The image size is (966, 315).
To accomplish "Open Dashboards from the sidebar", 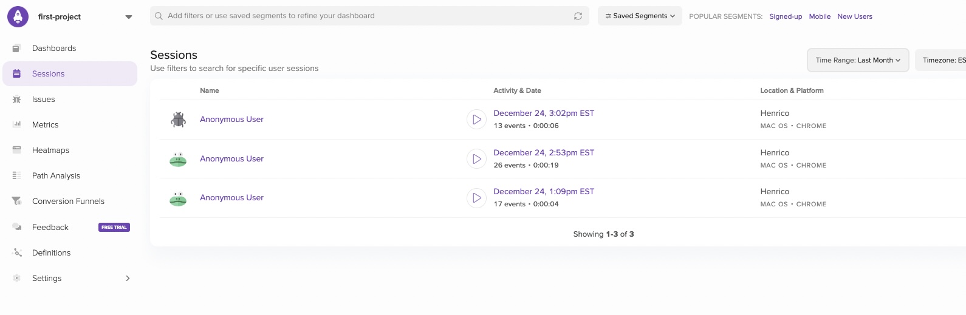I will click(54, 49).
